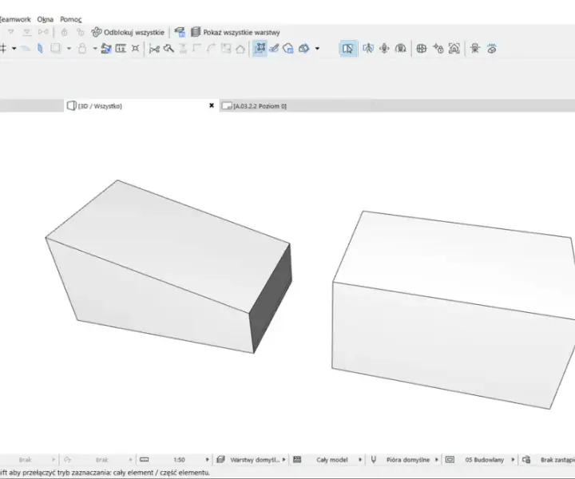Image resolution: width=575 pixels, height=479 pixels.
Task: Click the scissors split tool icon
Action: click(x=154, y=49)
